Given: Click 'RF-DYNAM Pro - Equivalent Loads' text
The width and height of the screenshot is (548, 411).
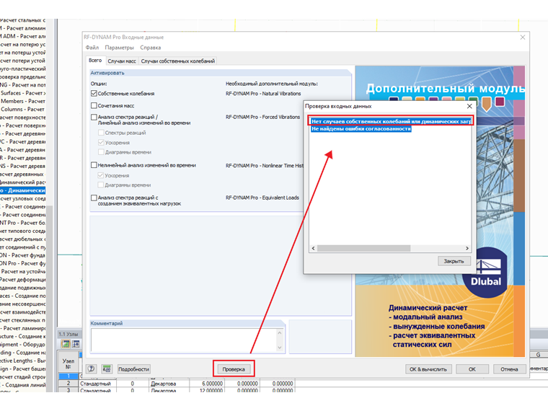Looking at the screenshot, I should (262, 198).
